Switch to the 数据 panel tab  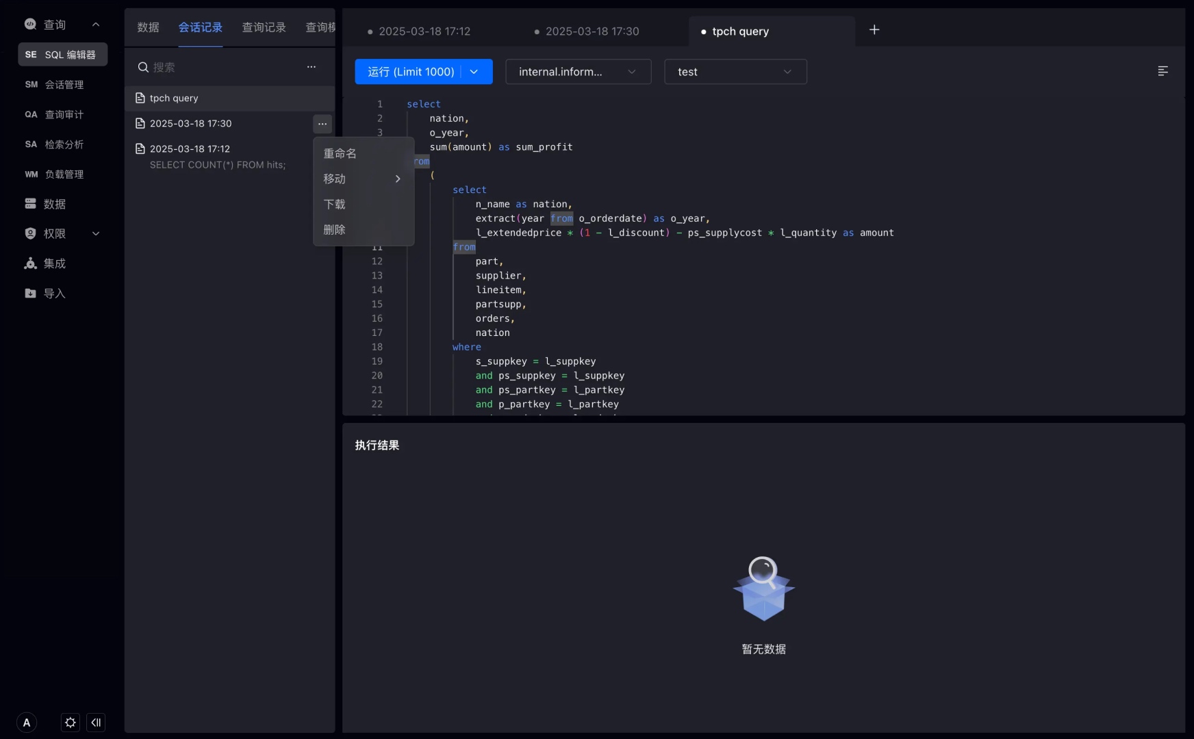(x=148, y=27)
